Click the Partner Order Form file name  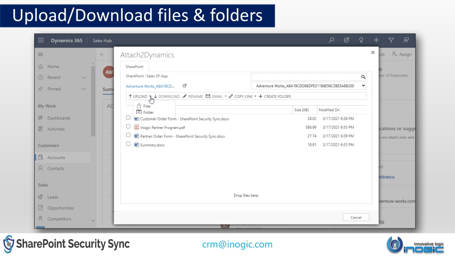point(183,136)
